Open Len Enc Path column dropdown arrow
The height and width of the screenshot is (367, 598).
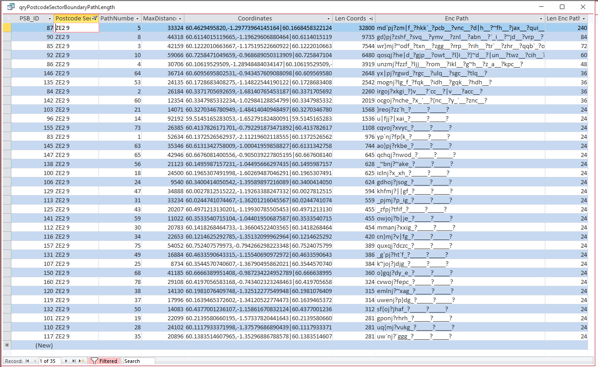coord(584,19)
